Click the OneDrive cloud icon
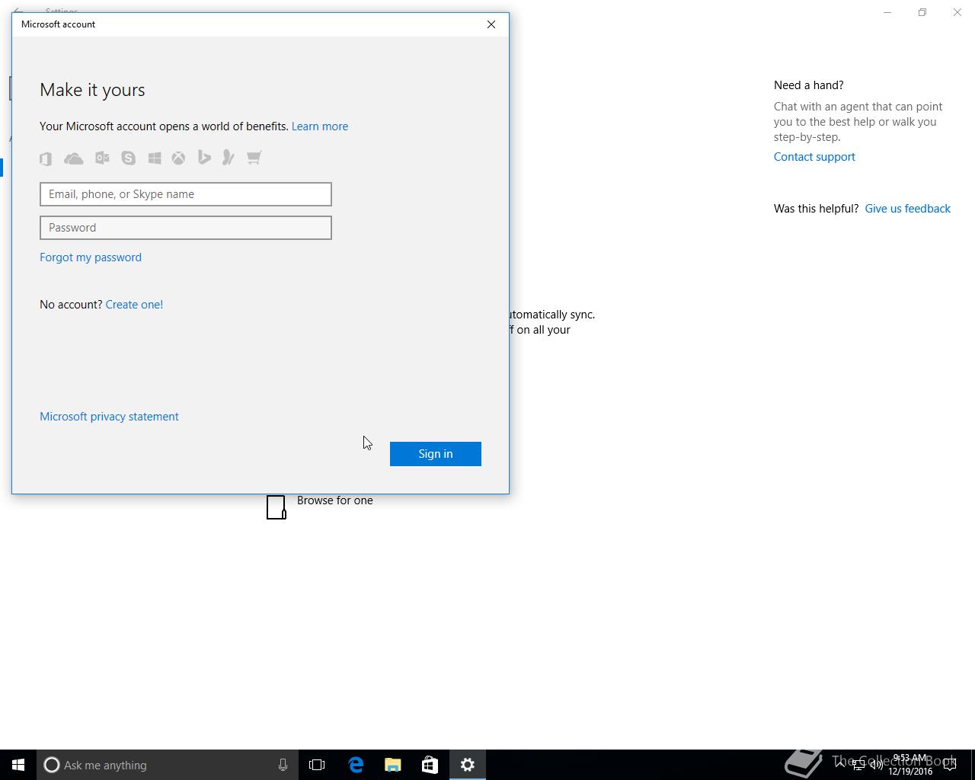This screenshot has height=780, width=975. tap(74, 158)
